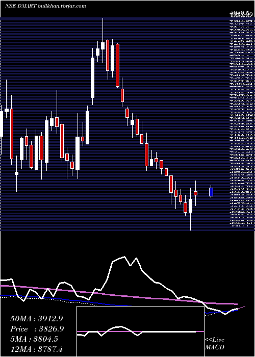Click the NSE DMART chart title text
Image resolution: width=255 pixels, height=357 pixels.
pyautogui.click(x=45, y=6)
